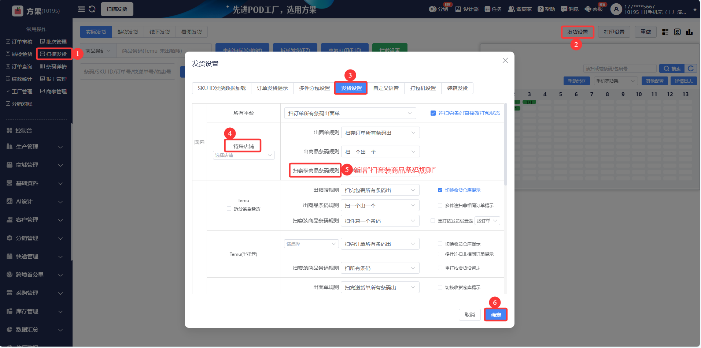Viewport: 701px width, 348px height.
Task: Click the user avatar icon
Action: point(616,9)
